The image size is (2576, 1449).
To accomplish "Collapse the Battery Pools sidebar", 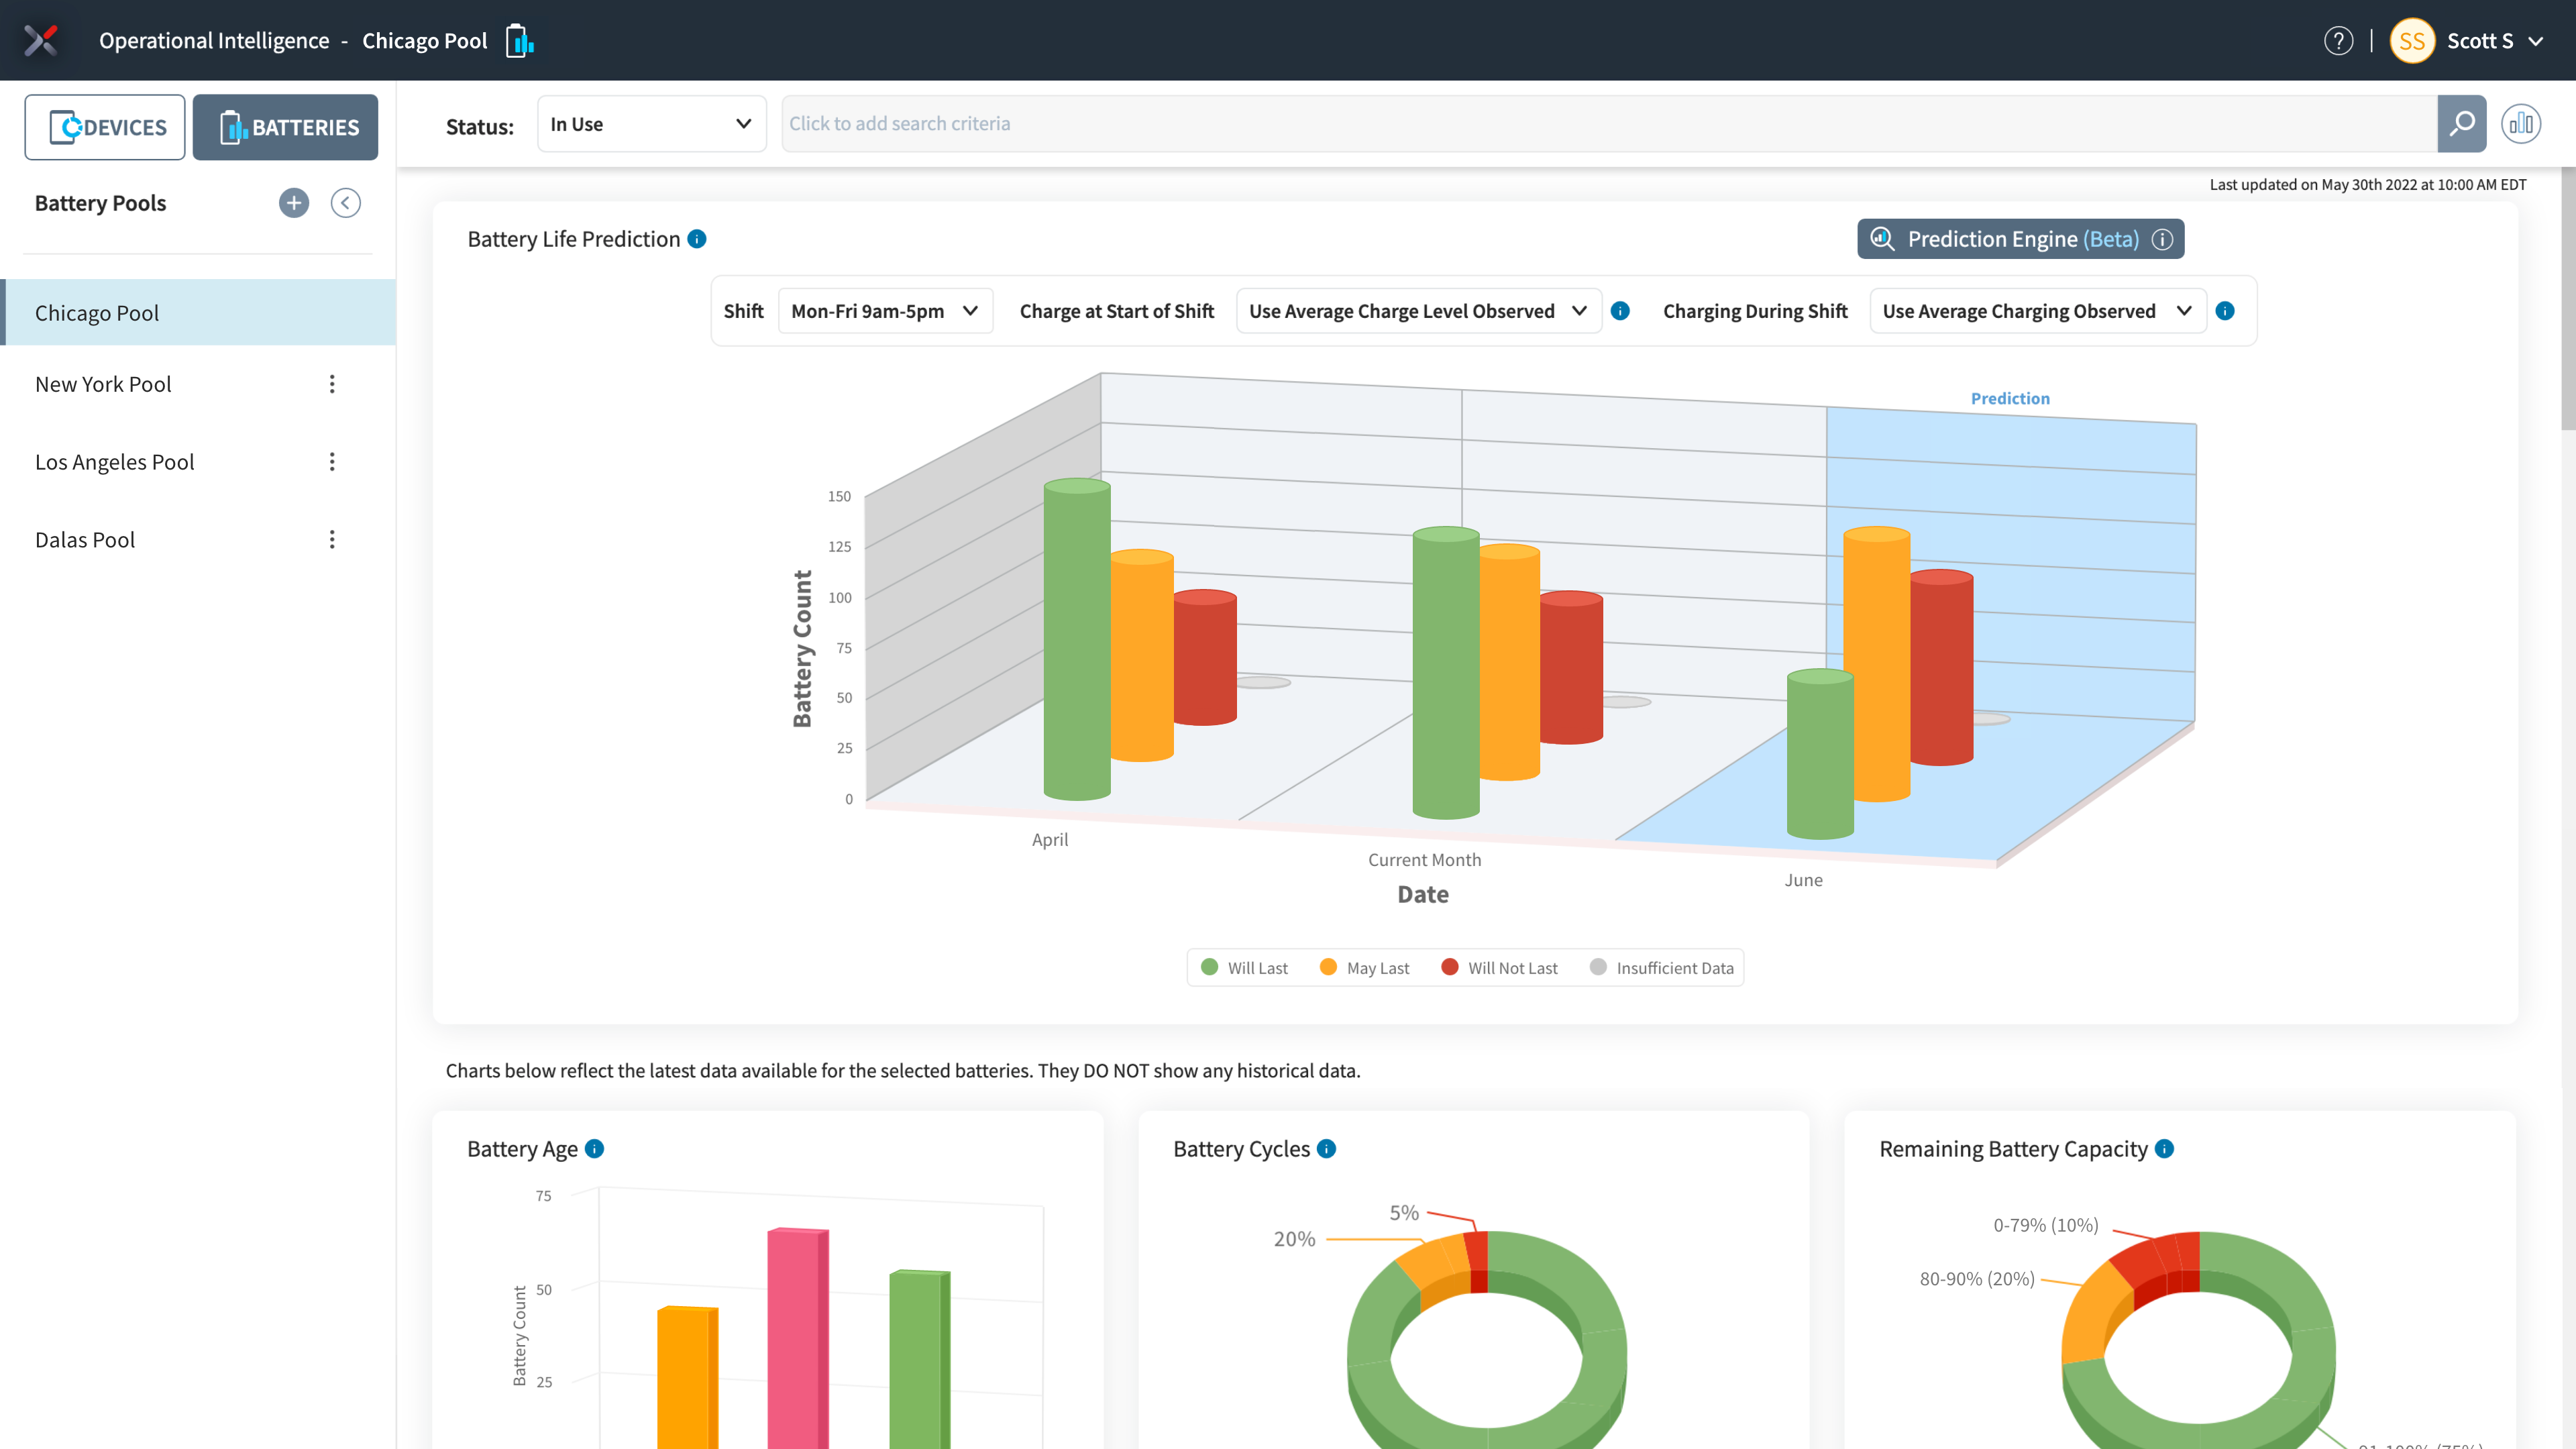I will tap(346, 203).
